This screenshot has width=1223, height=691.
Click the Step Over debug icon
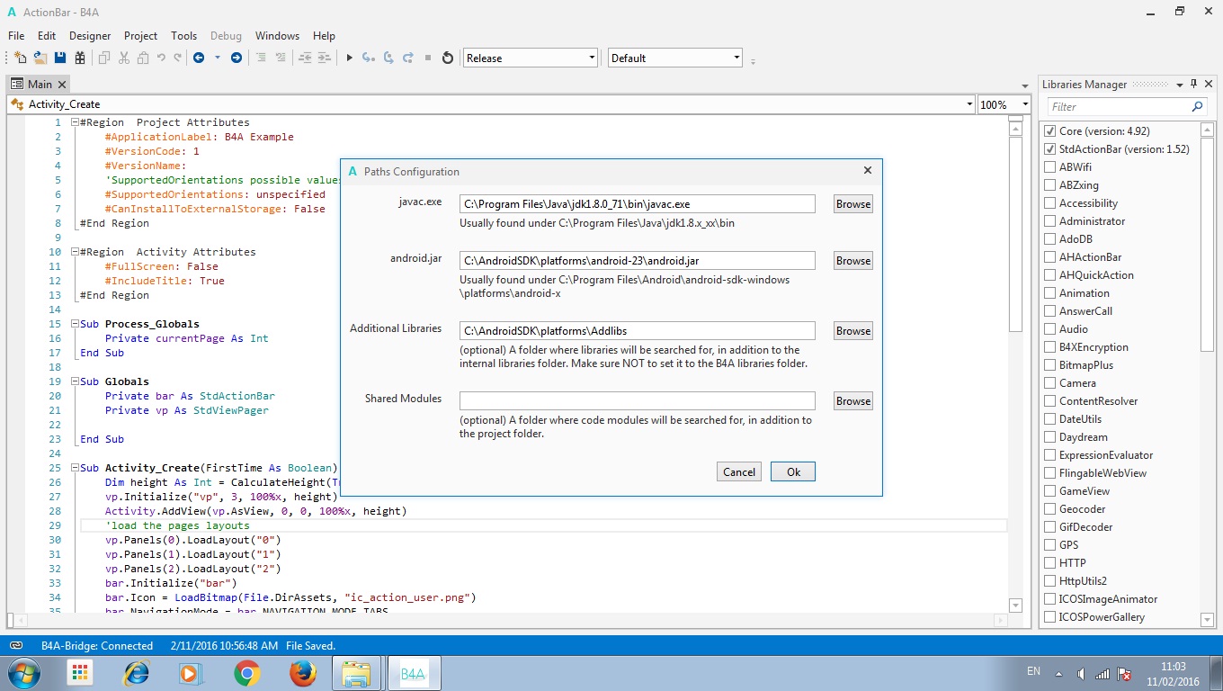point(388,58)
